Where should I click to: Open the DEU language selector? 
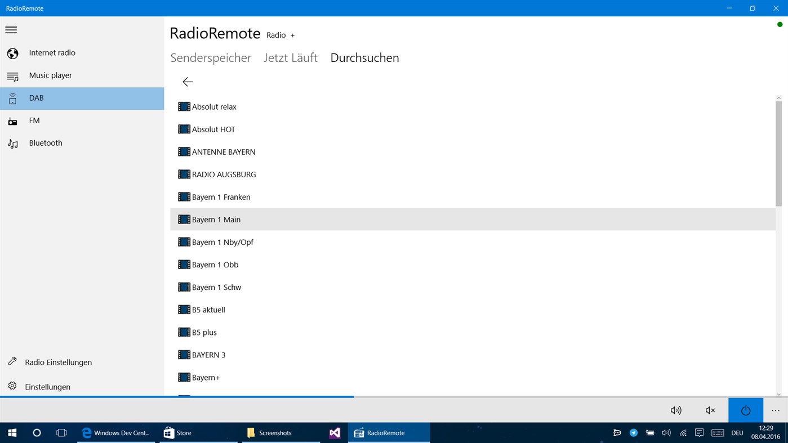(x=737, y=432)
